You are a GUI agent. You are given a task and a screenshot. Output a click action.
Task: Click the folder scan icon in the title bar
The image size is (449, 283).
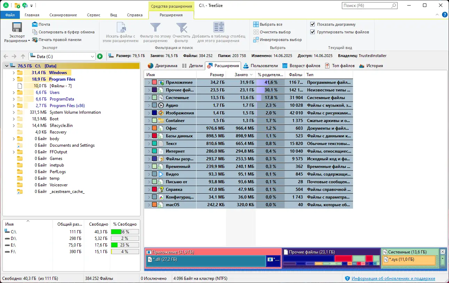pyautogui.click(x=17, y=6)
